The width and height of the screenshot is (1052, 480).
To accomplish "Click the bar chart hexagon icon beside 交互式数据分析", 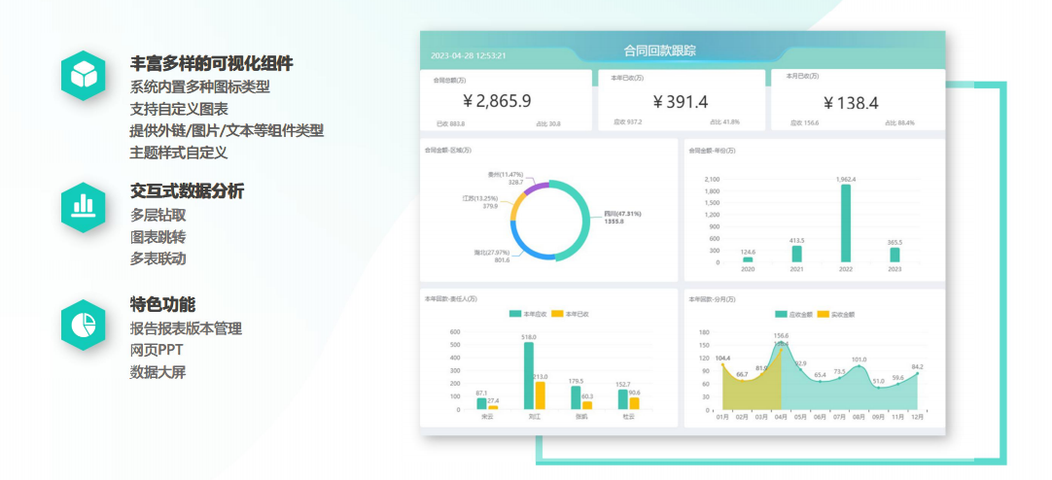I will coord(84,207).
